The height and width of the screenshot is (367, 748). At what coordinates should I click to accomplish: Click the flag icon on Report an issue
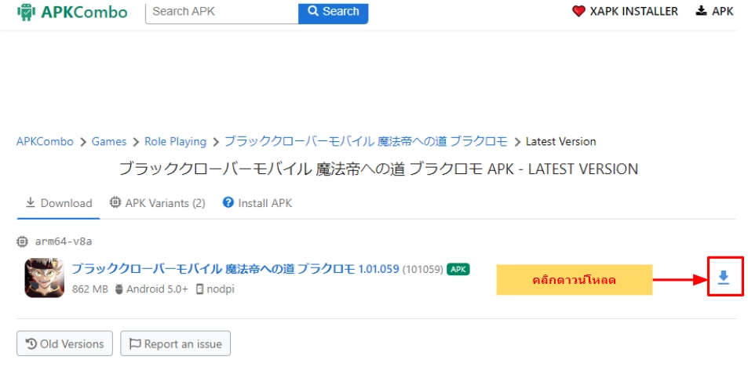click(x=136, y=343)
